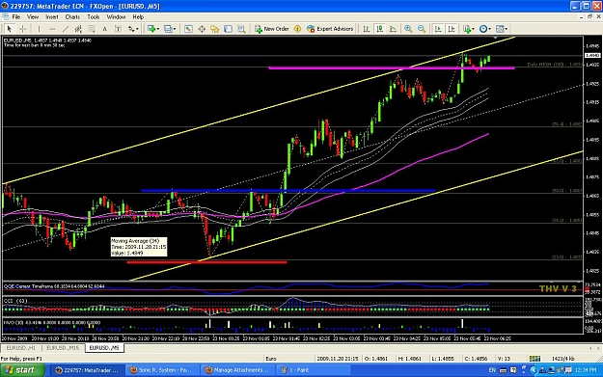The width and height of the screenshot is (603, 377).
Task: Pick the horizontal line drawing tool
Action: pos(52,29)
